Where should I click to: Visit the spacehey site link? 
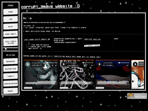pos(10,61)
